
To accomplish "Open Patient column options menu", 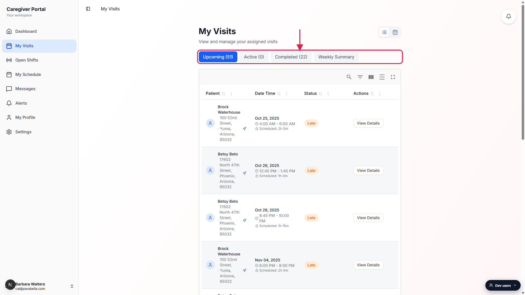I will tap(231, 94).
